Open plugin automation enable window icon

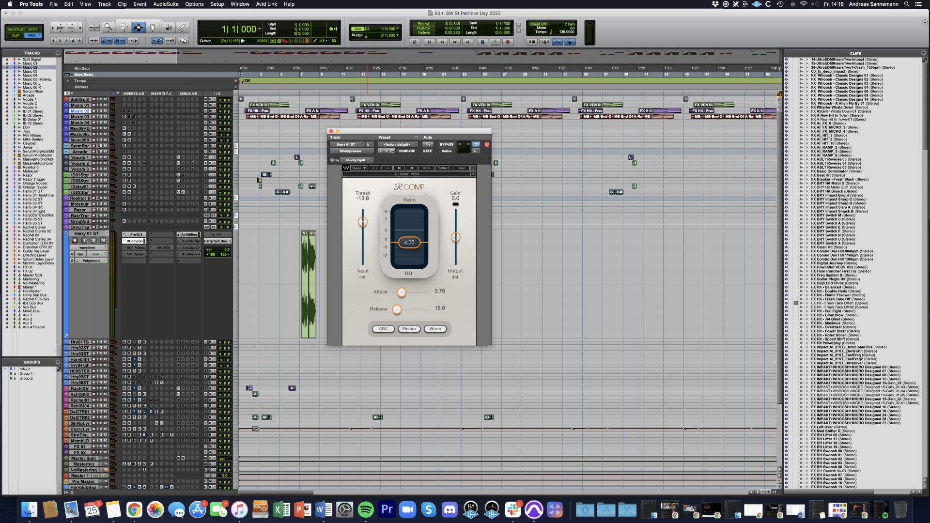click(427, 144)
